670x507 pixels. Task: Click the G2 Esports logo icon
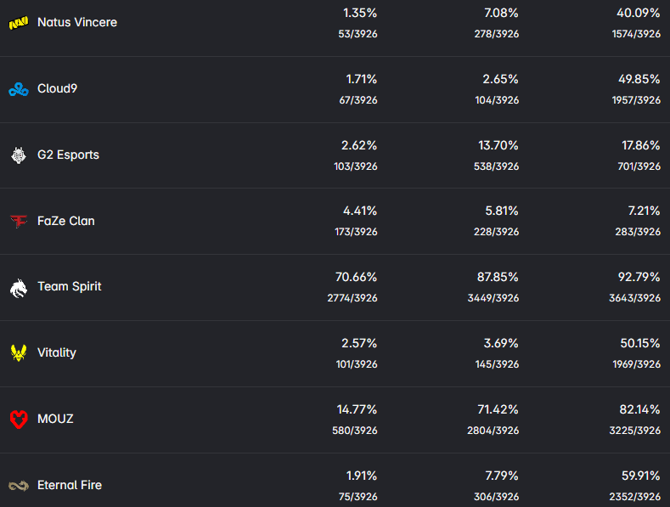(x=18, y=155)
